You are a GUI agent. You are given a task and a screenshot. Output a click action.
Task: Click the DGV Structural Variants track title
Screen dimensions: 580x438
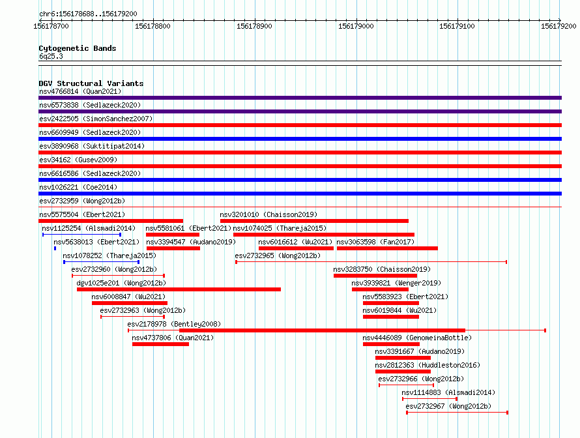coord(91,83)
